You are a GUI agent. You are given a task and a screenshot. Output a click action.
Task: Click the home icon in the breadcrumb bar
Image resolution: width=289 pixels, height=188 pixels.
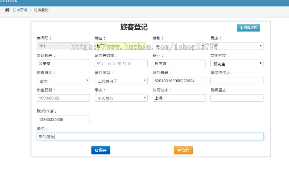click(x=7, y=10)
